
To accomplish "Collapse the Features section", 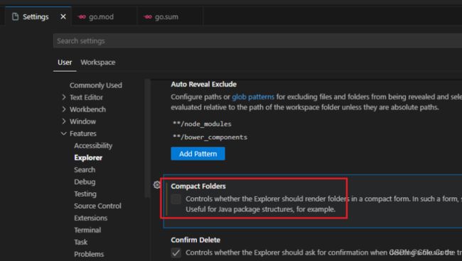I will tap(64, 133).
